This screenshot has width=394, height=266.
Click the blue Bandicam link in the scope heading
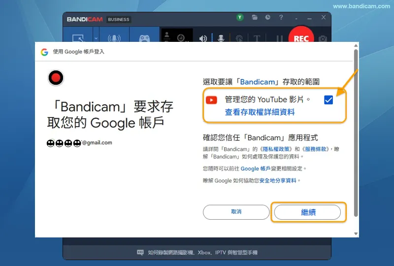click(x=258, y=82)
